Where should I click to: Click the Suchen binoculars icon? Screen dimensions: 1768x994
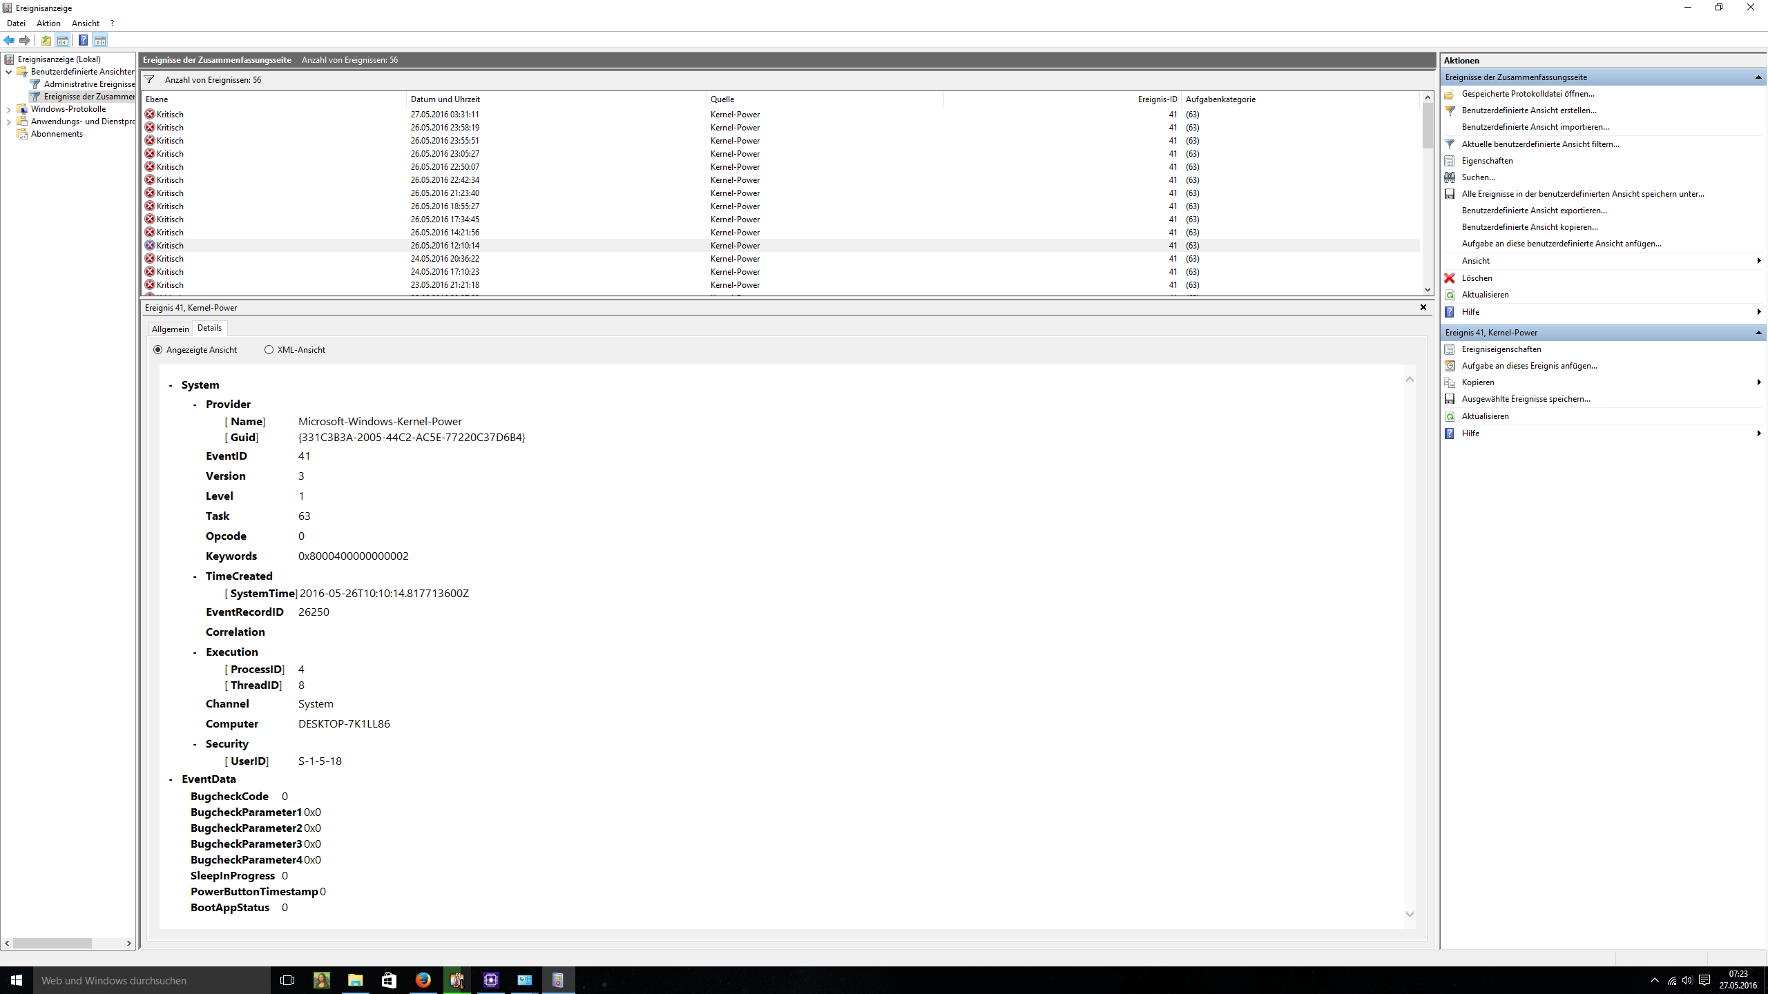tap(1450, 177)
